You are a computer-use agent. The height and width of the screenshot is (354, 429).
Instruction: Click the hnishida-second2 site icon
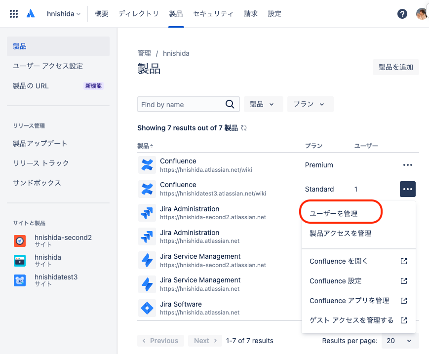(x=20, y=241)
